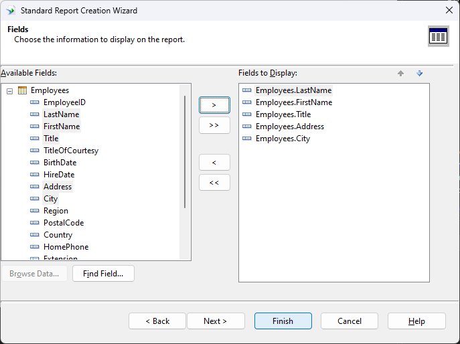460x344 pixels.
Task: Select Employees.FirstName in Fields to Display
Action: coord(293,102)
